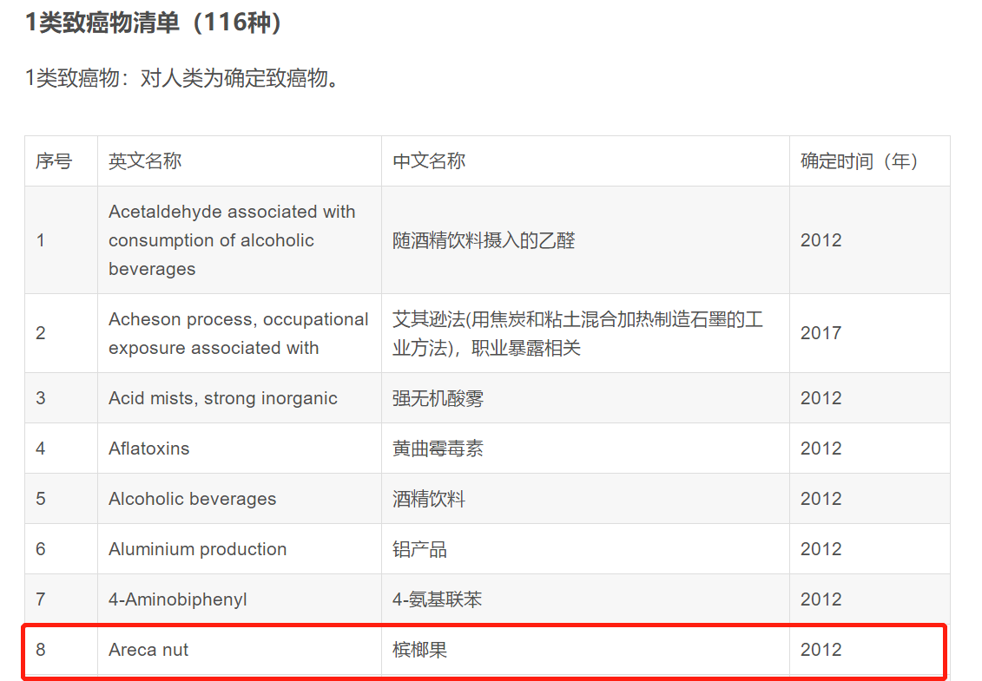Click the Aluminium production cell
The image size is (982, 681).
coord(197,549)
